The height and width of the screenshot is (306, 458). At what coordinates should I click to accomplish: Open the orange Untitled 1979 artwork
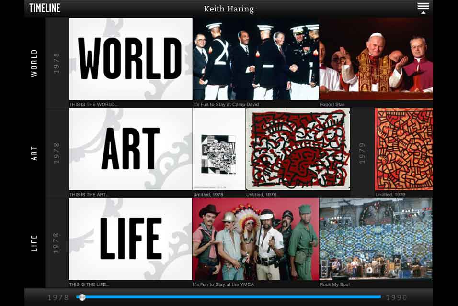tap(404, 149)
